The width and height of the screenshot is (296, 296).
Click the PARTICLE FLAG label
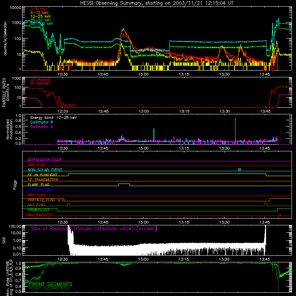point(41,200)
